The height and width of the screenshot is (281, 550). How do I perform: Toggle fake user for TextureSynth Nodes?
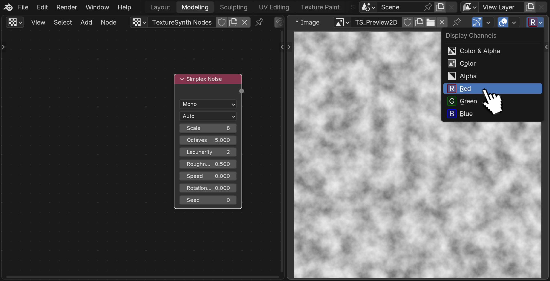[x=222, y=22]
